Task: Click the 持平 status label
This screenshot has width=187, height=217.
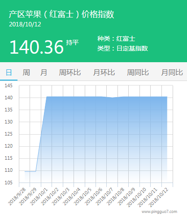Action: pos(73,43)
